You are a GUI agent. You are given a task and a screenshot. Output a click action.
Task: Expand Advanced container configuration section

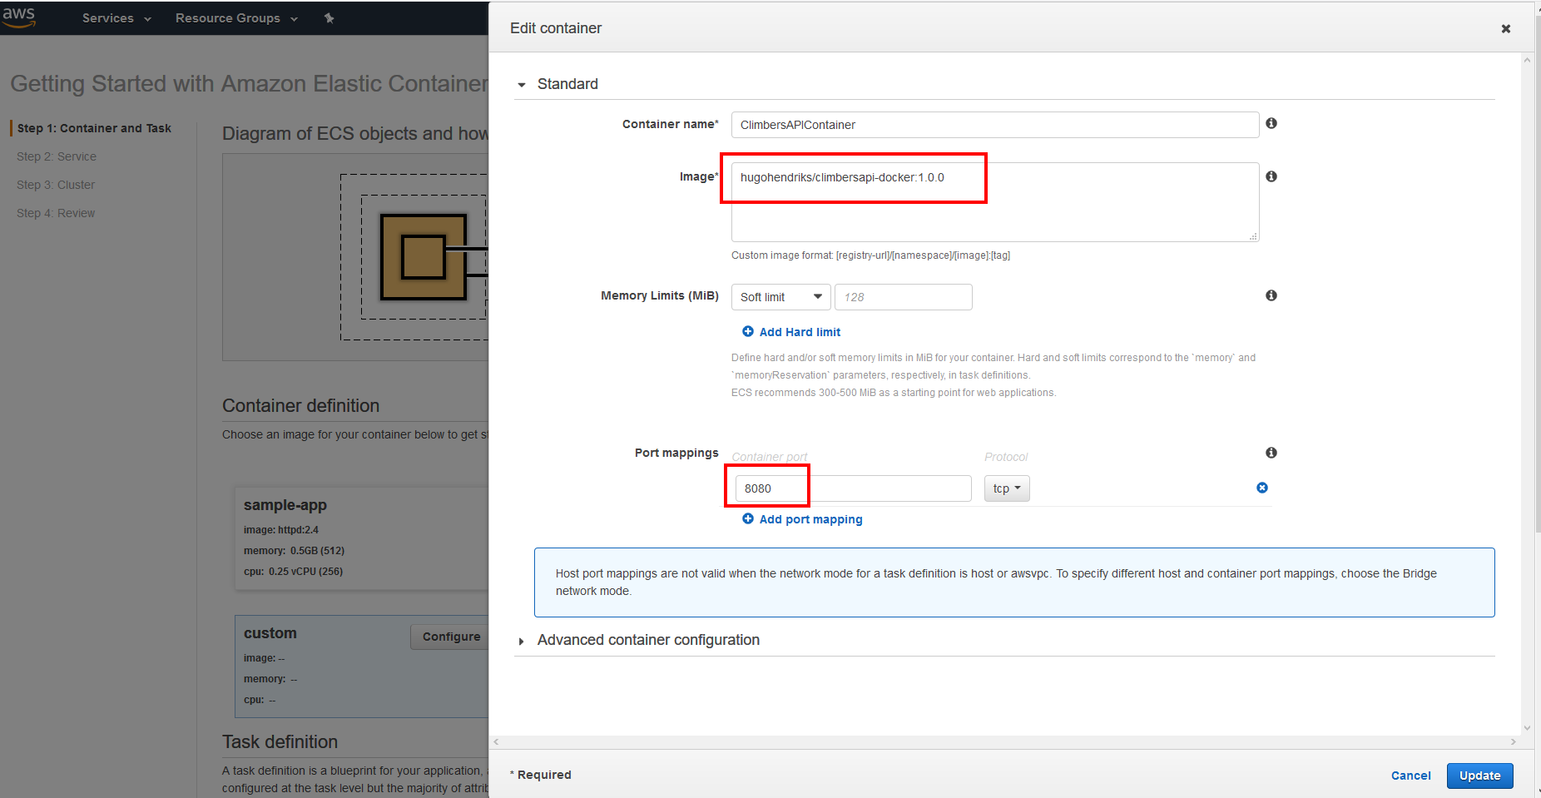648,640
